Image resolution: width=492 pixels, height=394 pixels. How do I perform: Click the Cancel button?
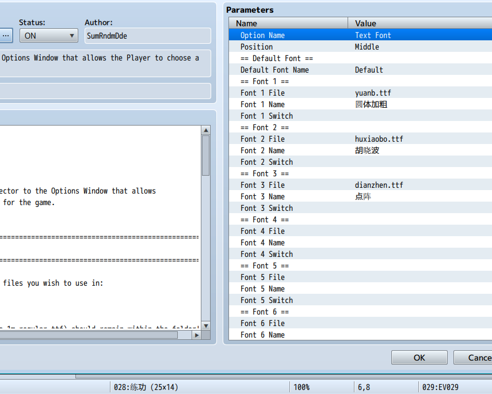tap(473, 358)
